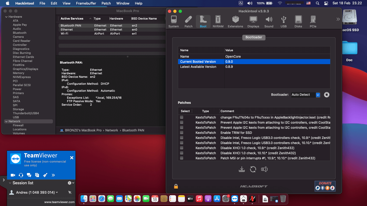Start TeamViewer video call icon
Image resolution: width=367 pixels, height=206 pixels.
point(13,175)
